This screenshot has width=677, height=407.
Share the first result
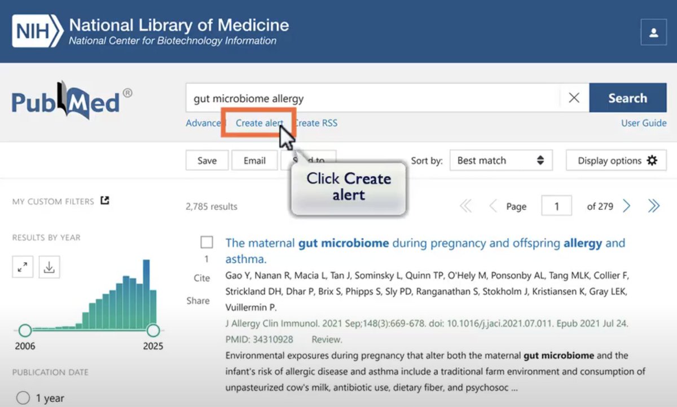198,300
